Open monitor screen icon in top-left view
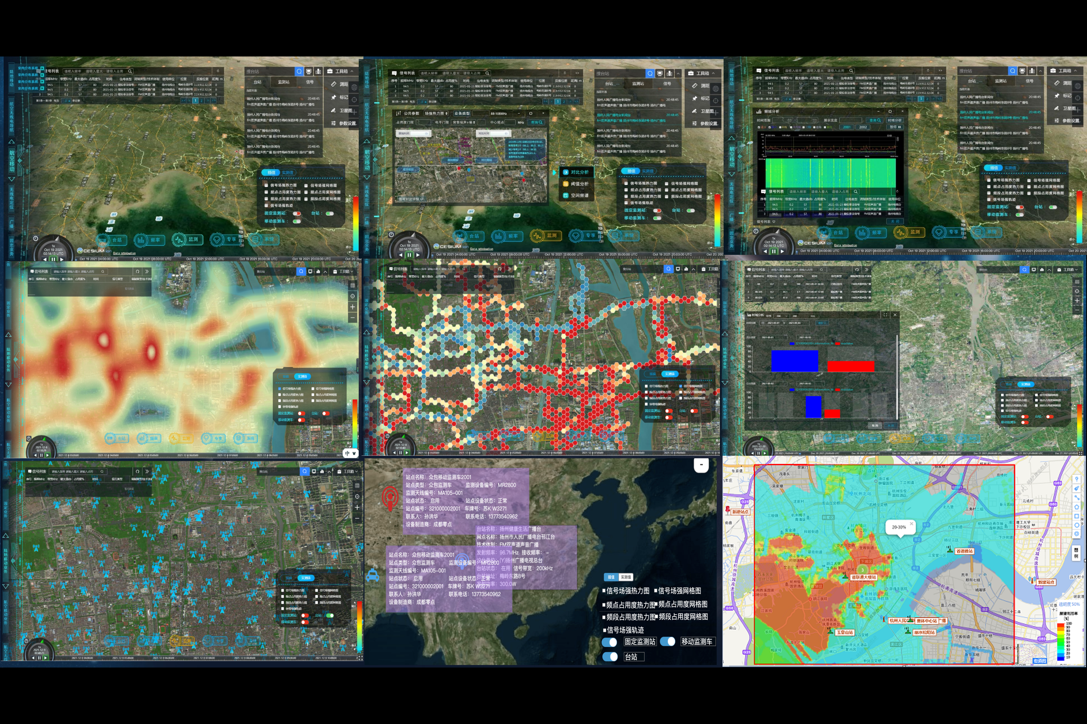The height and width of the screenshot is (724, 1087). click(309, 72)
